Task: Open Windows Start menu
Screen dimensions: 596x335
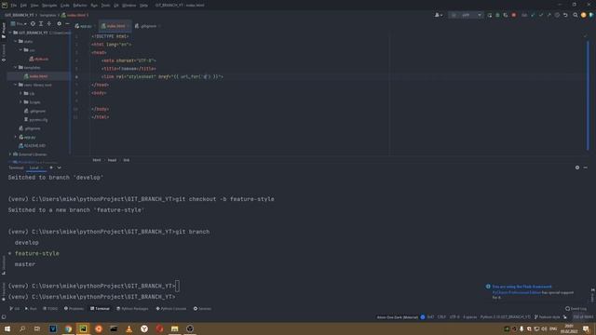Action: 7,328
